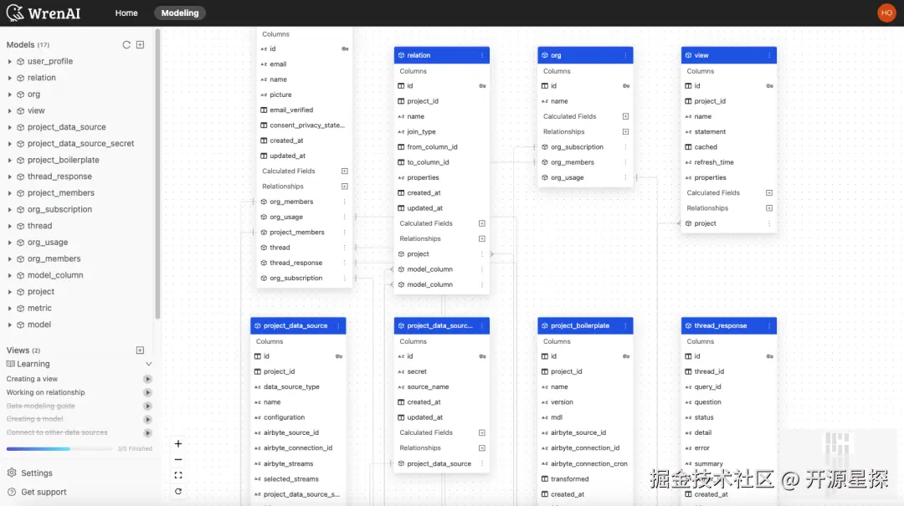Play the Creating a model tutorial

(147, 419)
